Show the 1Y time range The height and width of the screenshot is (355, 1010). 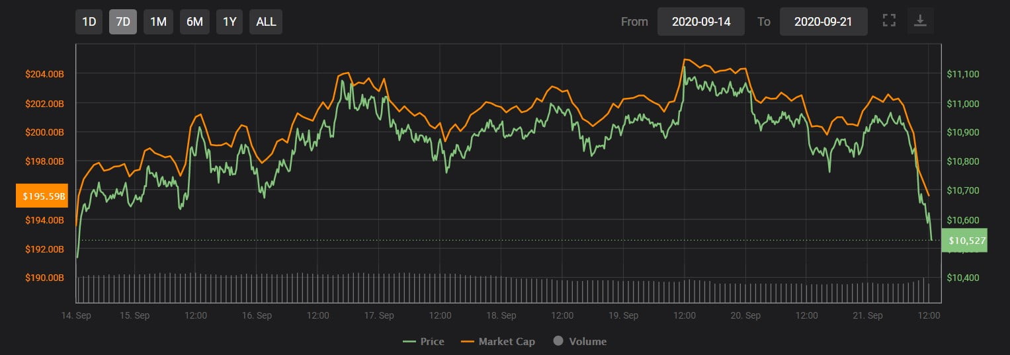[x=230, y=22]
